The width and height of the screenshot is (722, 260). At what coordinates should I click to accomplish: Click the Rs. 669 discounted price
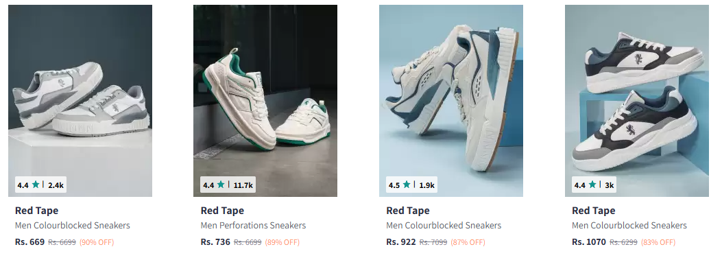point(30,242)
